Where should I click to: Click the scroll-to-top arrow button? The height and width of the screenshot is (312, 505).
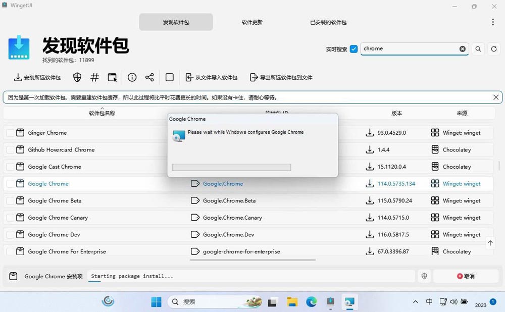(x=490, y=243)
